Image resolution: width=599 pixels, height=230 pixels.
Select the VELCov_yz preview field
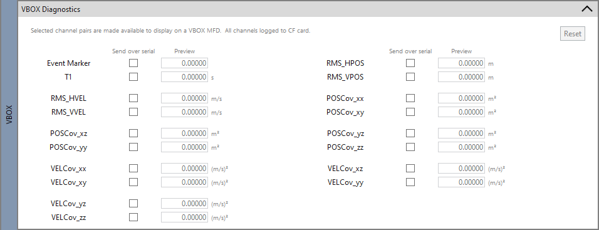coord(184,204)
